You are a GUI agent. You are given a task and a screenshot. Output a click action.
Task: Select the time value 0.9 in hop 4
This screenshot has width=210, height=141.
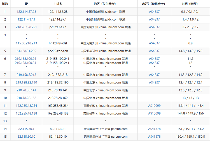click(x=190, y=43)
